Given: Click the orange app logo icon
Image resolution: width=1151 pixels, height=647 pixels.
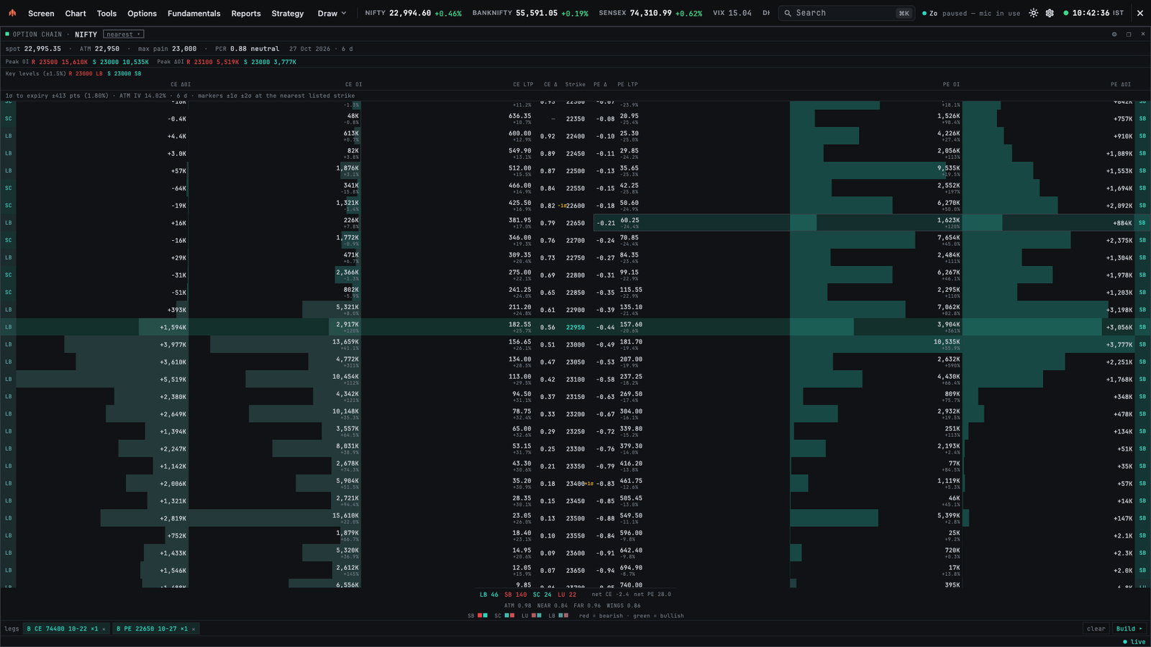Looking at the screenshot, I should (x=12, y=13).
